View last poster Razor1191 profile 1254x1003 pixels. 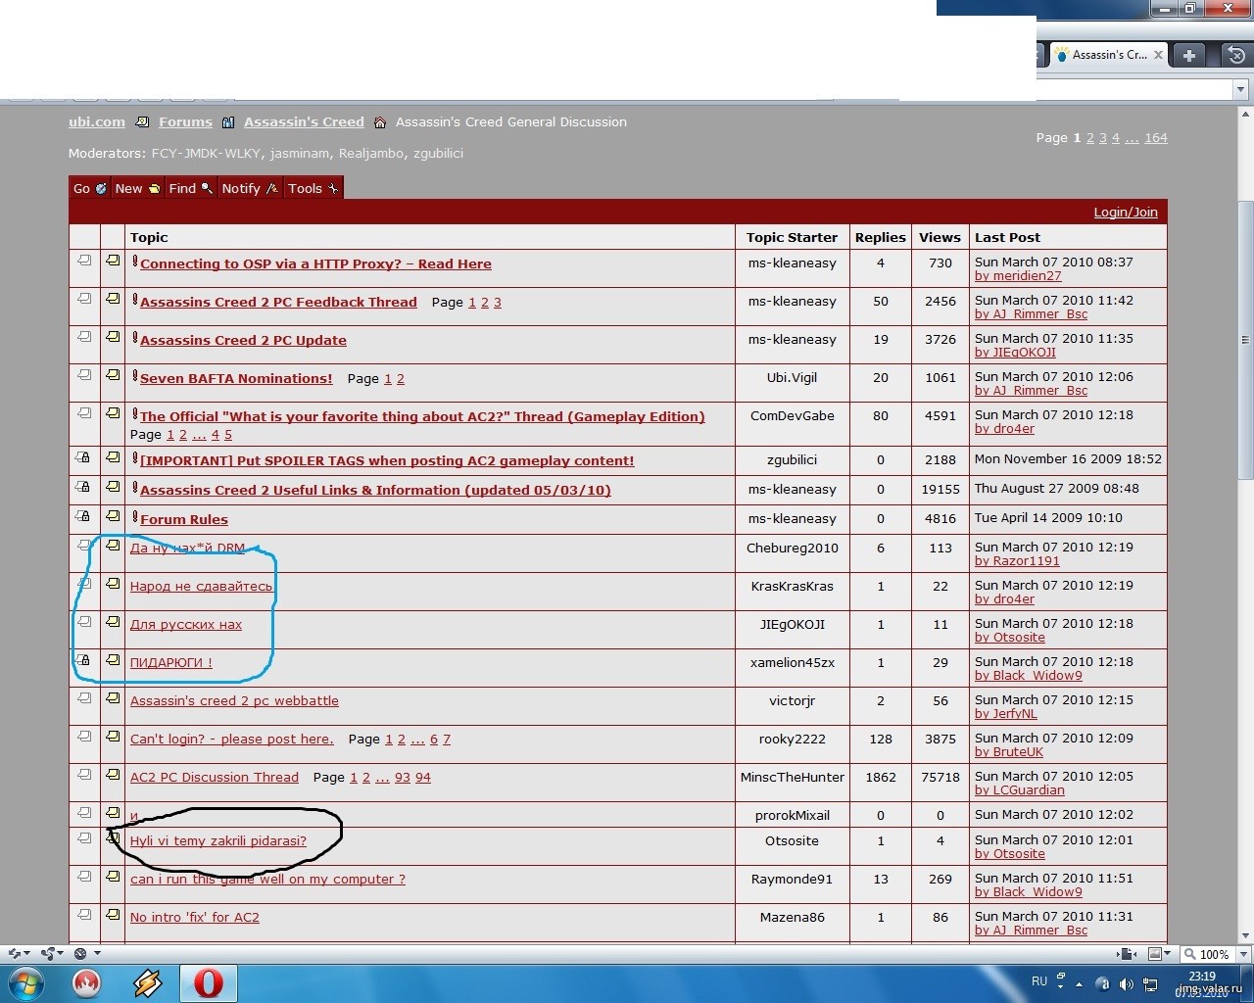pos(1017,561)
